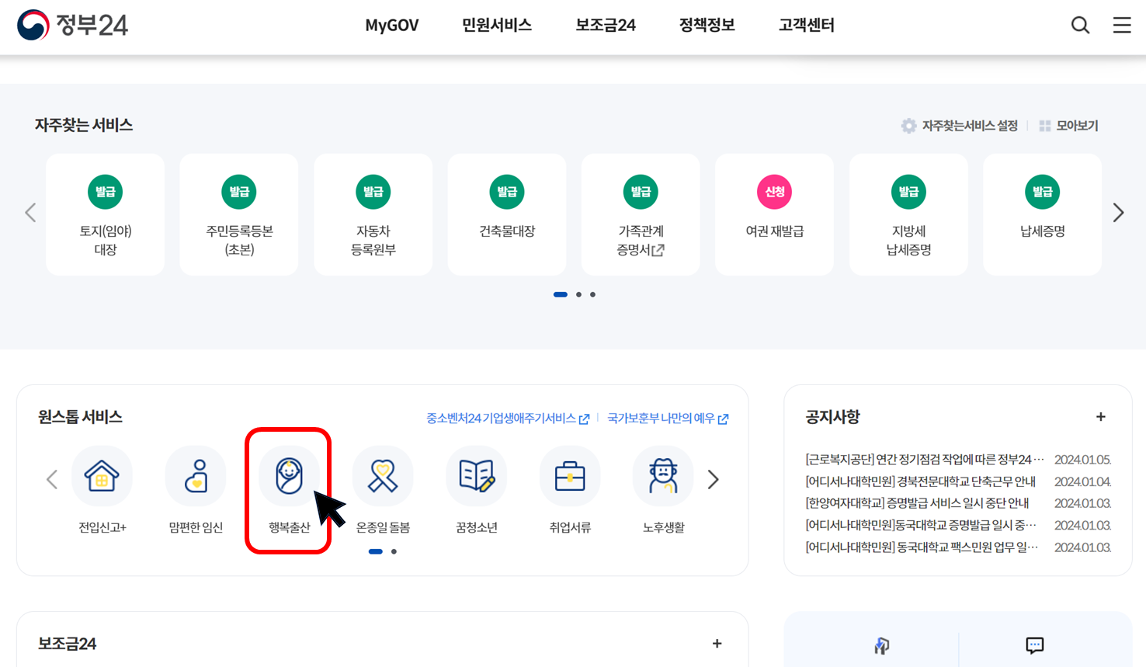Click the blue figure icon left of chat icon

[882, 645]
